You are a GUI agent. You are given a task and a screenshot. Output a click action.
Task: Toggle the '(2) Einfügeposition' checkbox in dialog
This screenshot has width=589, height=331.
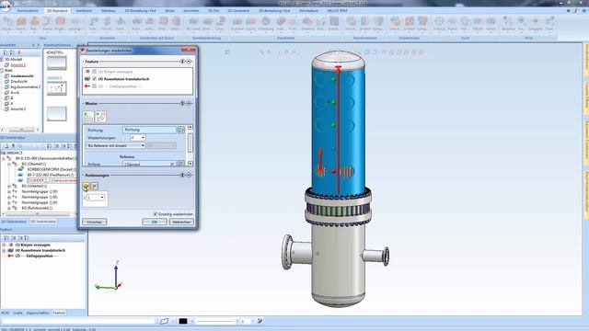[x=95, y=86]
